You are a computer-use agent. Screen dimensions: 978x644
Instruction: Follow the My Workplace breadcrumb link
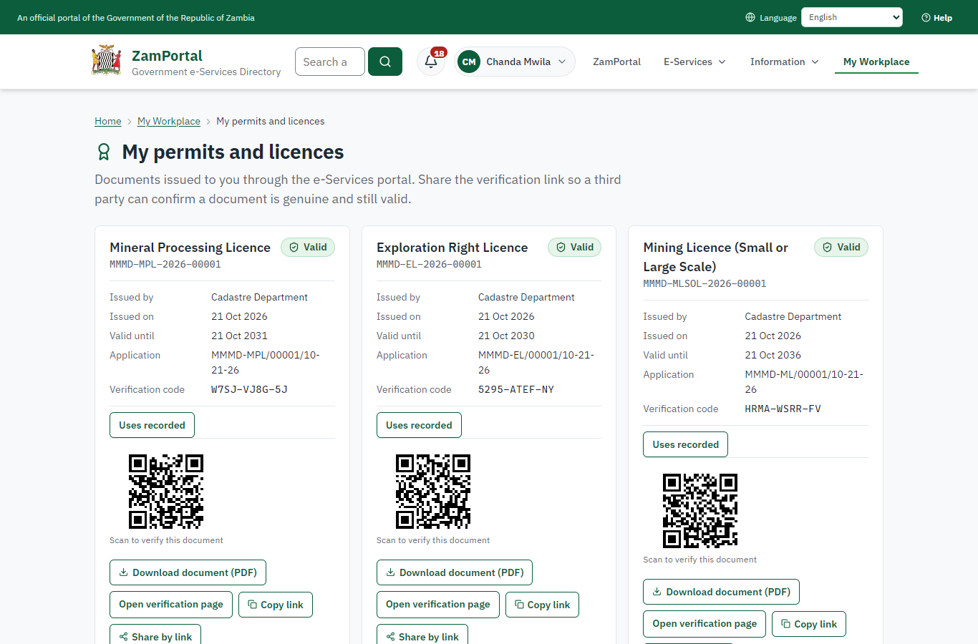[169, 121]
